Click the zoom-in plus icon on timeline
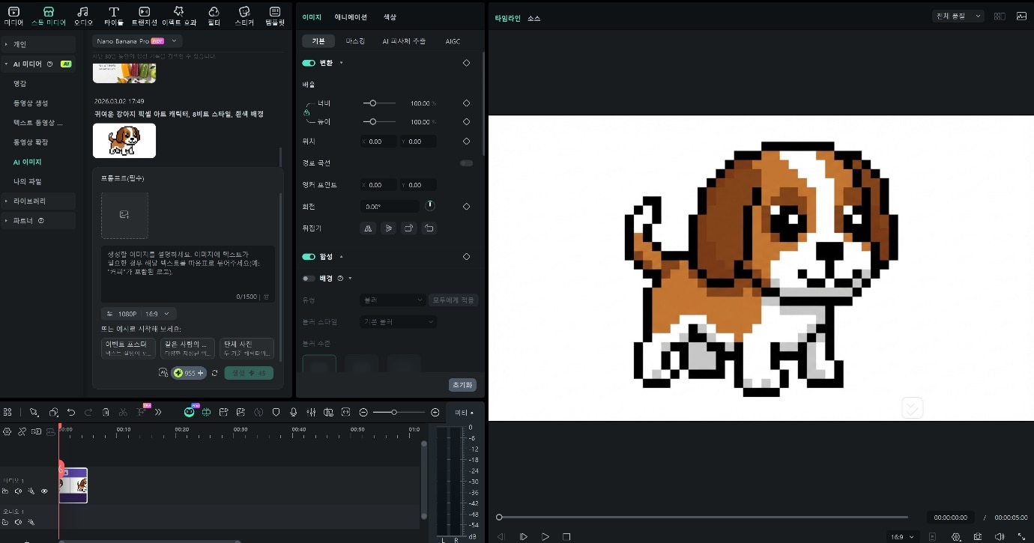 pos(435,412)
